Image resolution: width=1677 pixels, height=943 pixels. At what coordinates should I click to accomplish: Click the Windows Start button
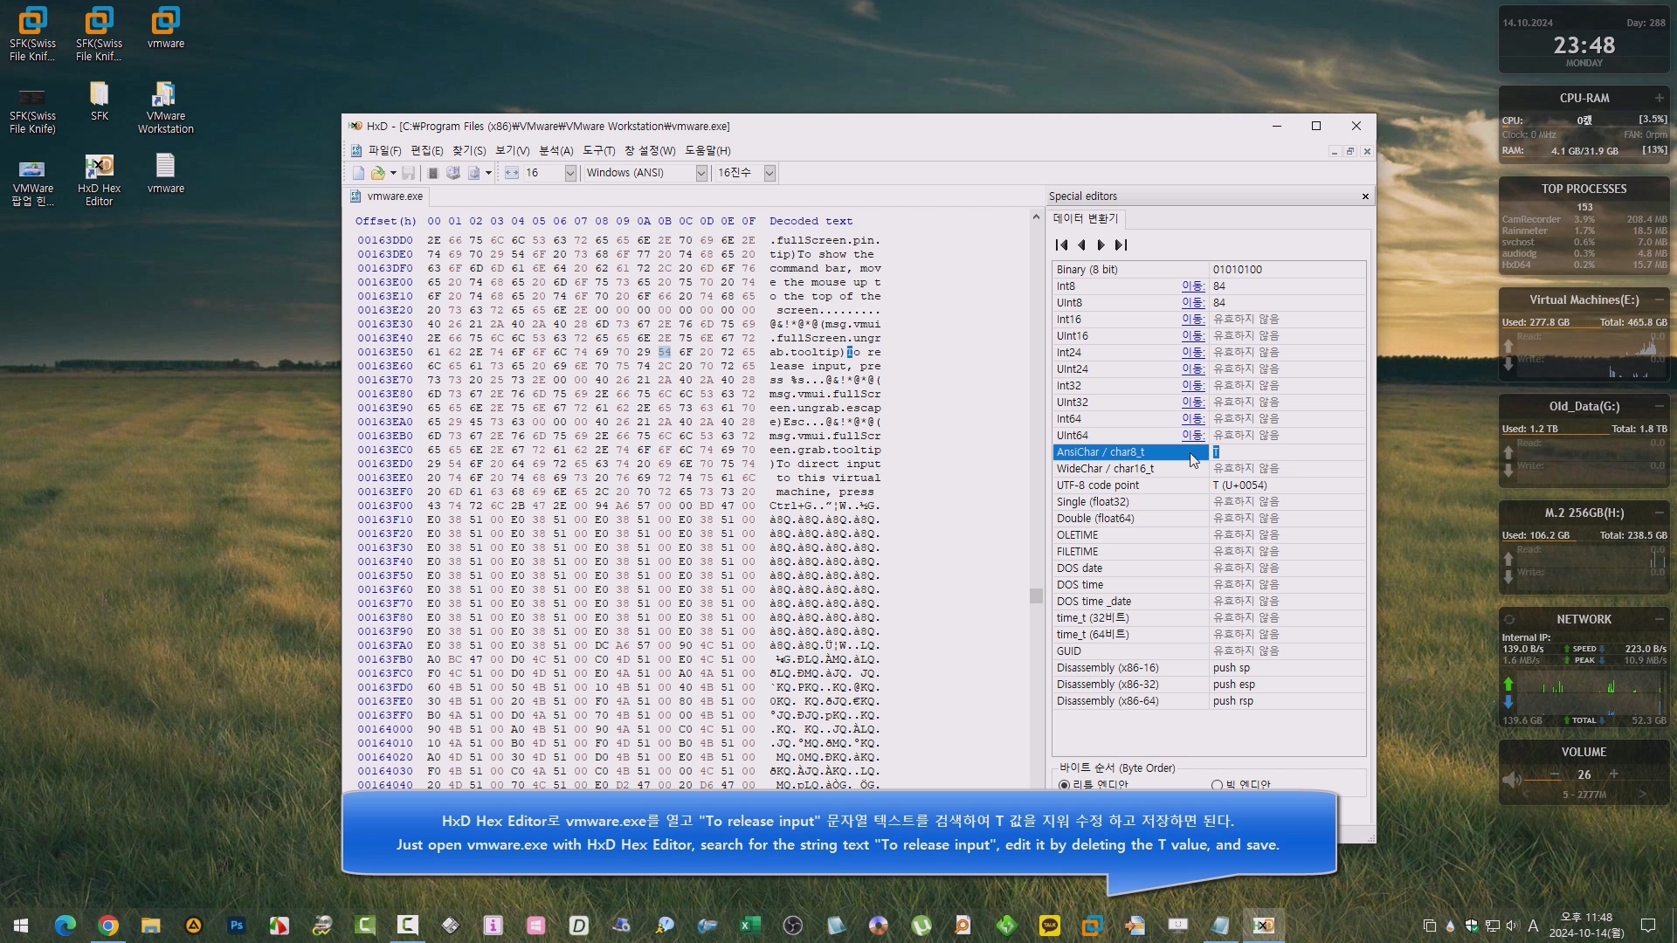point(21,926)
